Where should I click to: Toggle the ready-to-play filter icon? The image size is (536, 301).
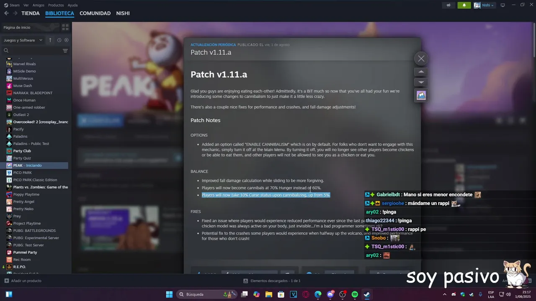66,40
